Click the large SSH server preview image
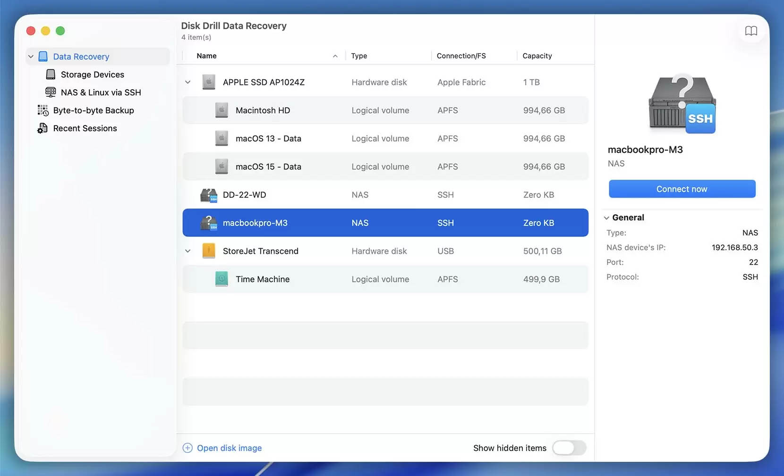This screenshot has height=476, width=784. click(682, 104)
